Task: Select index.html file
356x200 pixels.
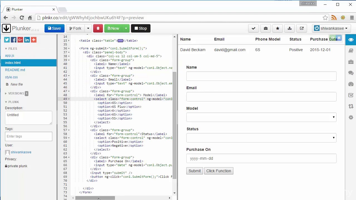Action: tap(28, 63)
